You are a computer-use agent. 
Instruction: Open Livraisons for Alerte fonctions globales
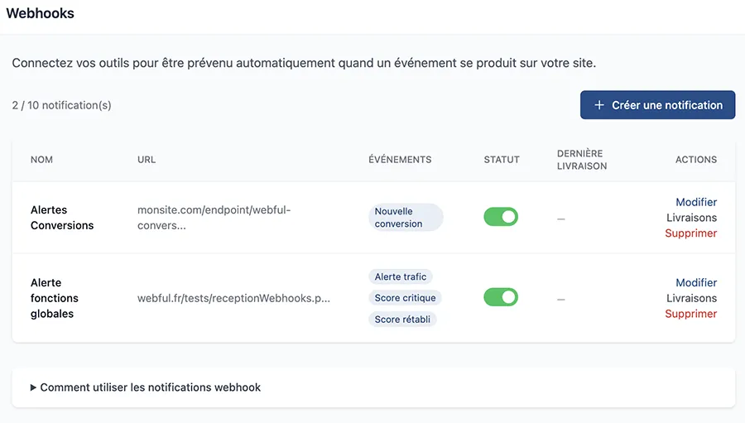[691, 298]
